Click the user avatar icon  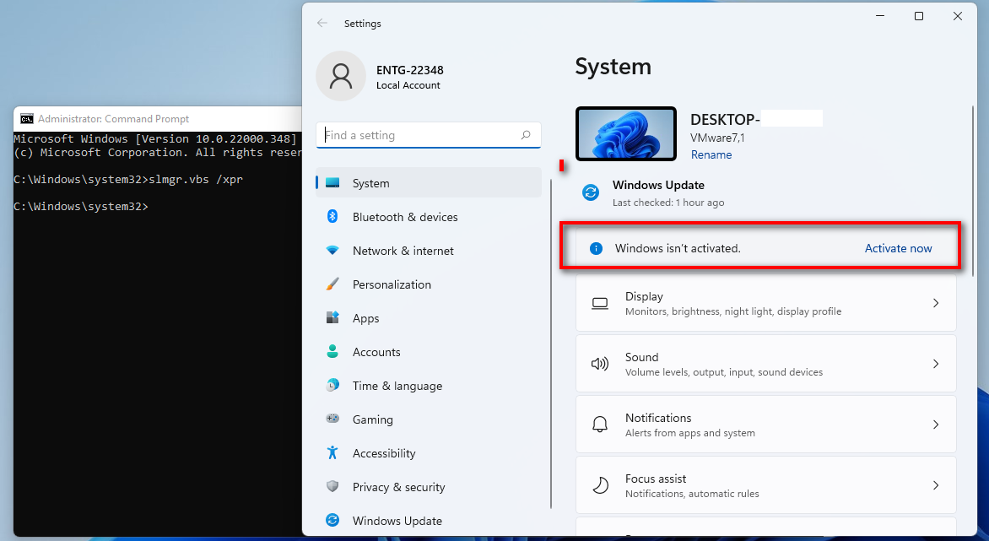(341, 76)
